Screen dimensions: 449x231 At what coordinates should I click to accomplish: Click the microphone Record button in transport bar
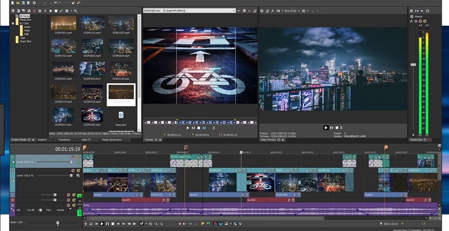[86, 224]
